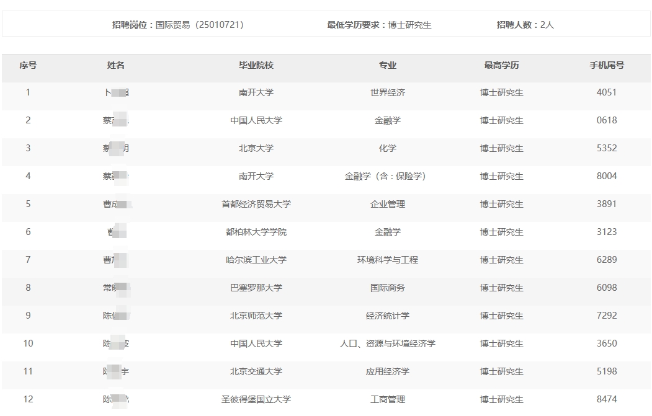Click the 最高学历 column header

coord(501,65)
